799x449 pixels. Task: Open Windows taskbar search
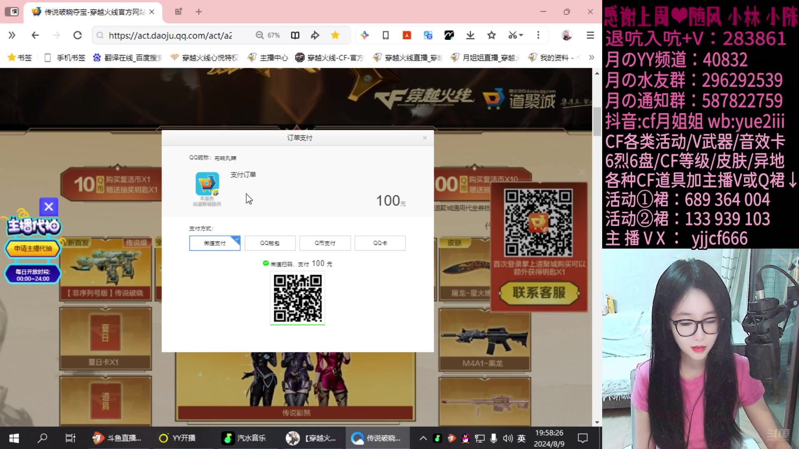click(42, 438)
